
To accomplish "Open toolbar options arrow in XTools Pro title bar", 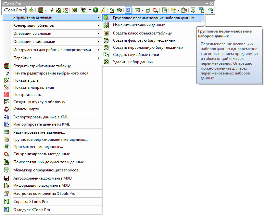I will coord(207,4).
